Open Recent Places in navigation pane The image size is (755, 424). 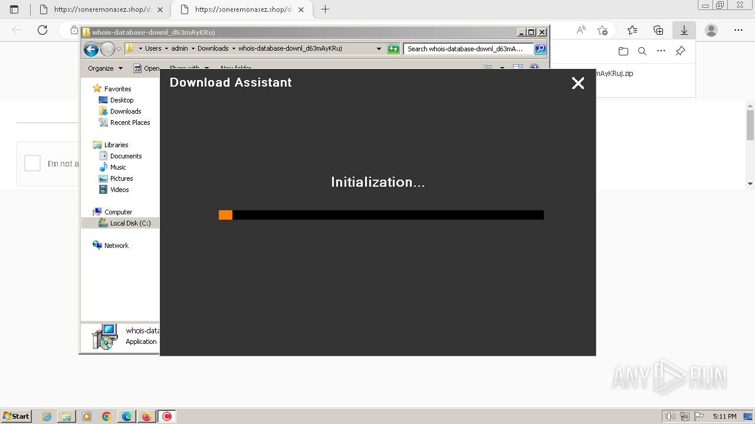(130, 122)
